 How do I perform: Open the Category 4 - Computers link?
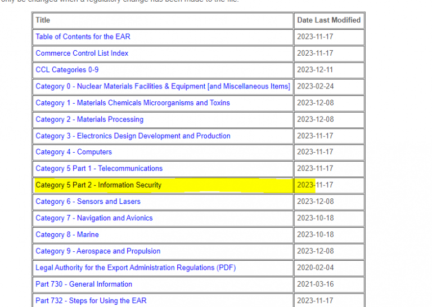coord(74,152)
